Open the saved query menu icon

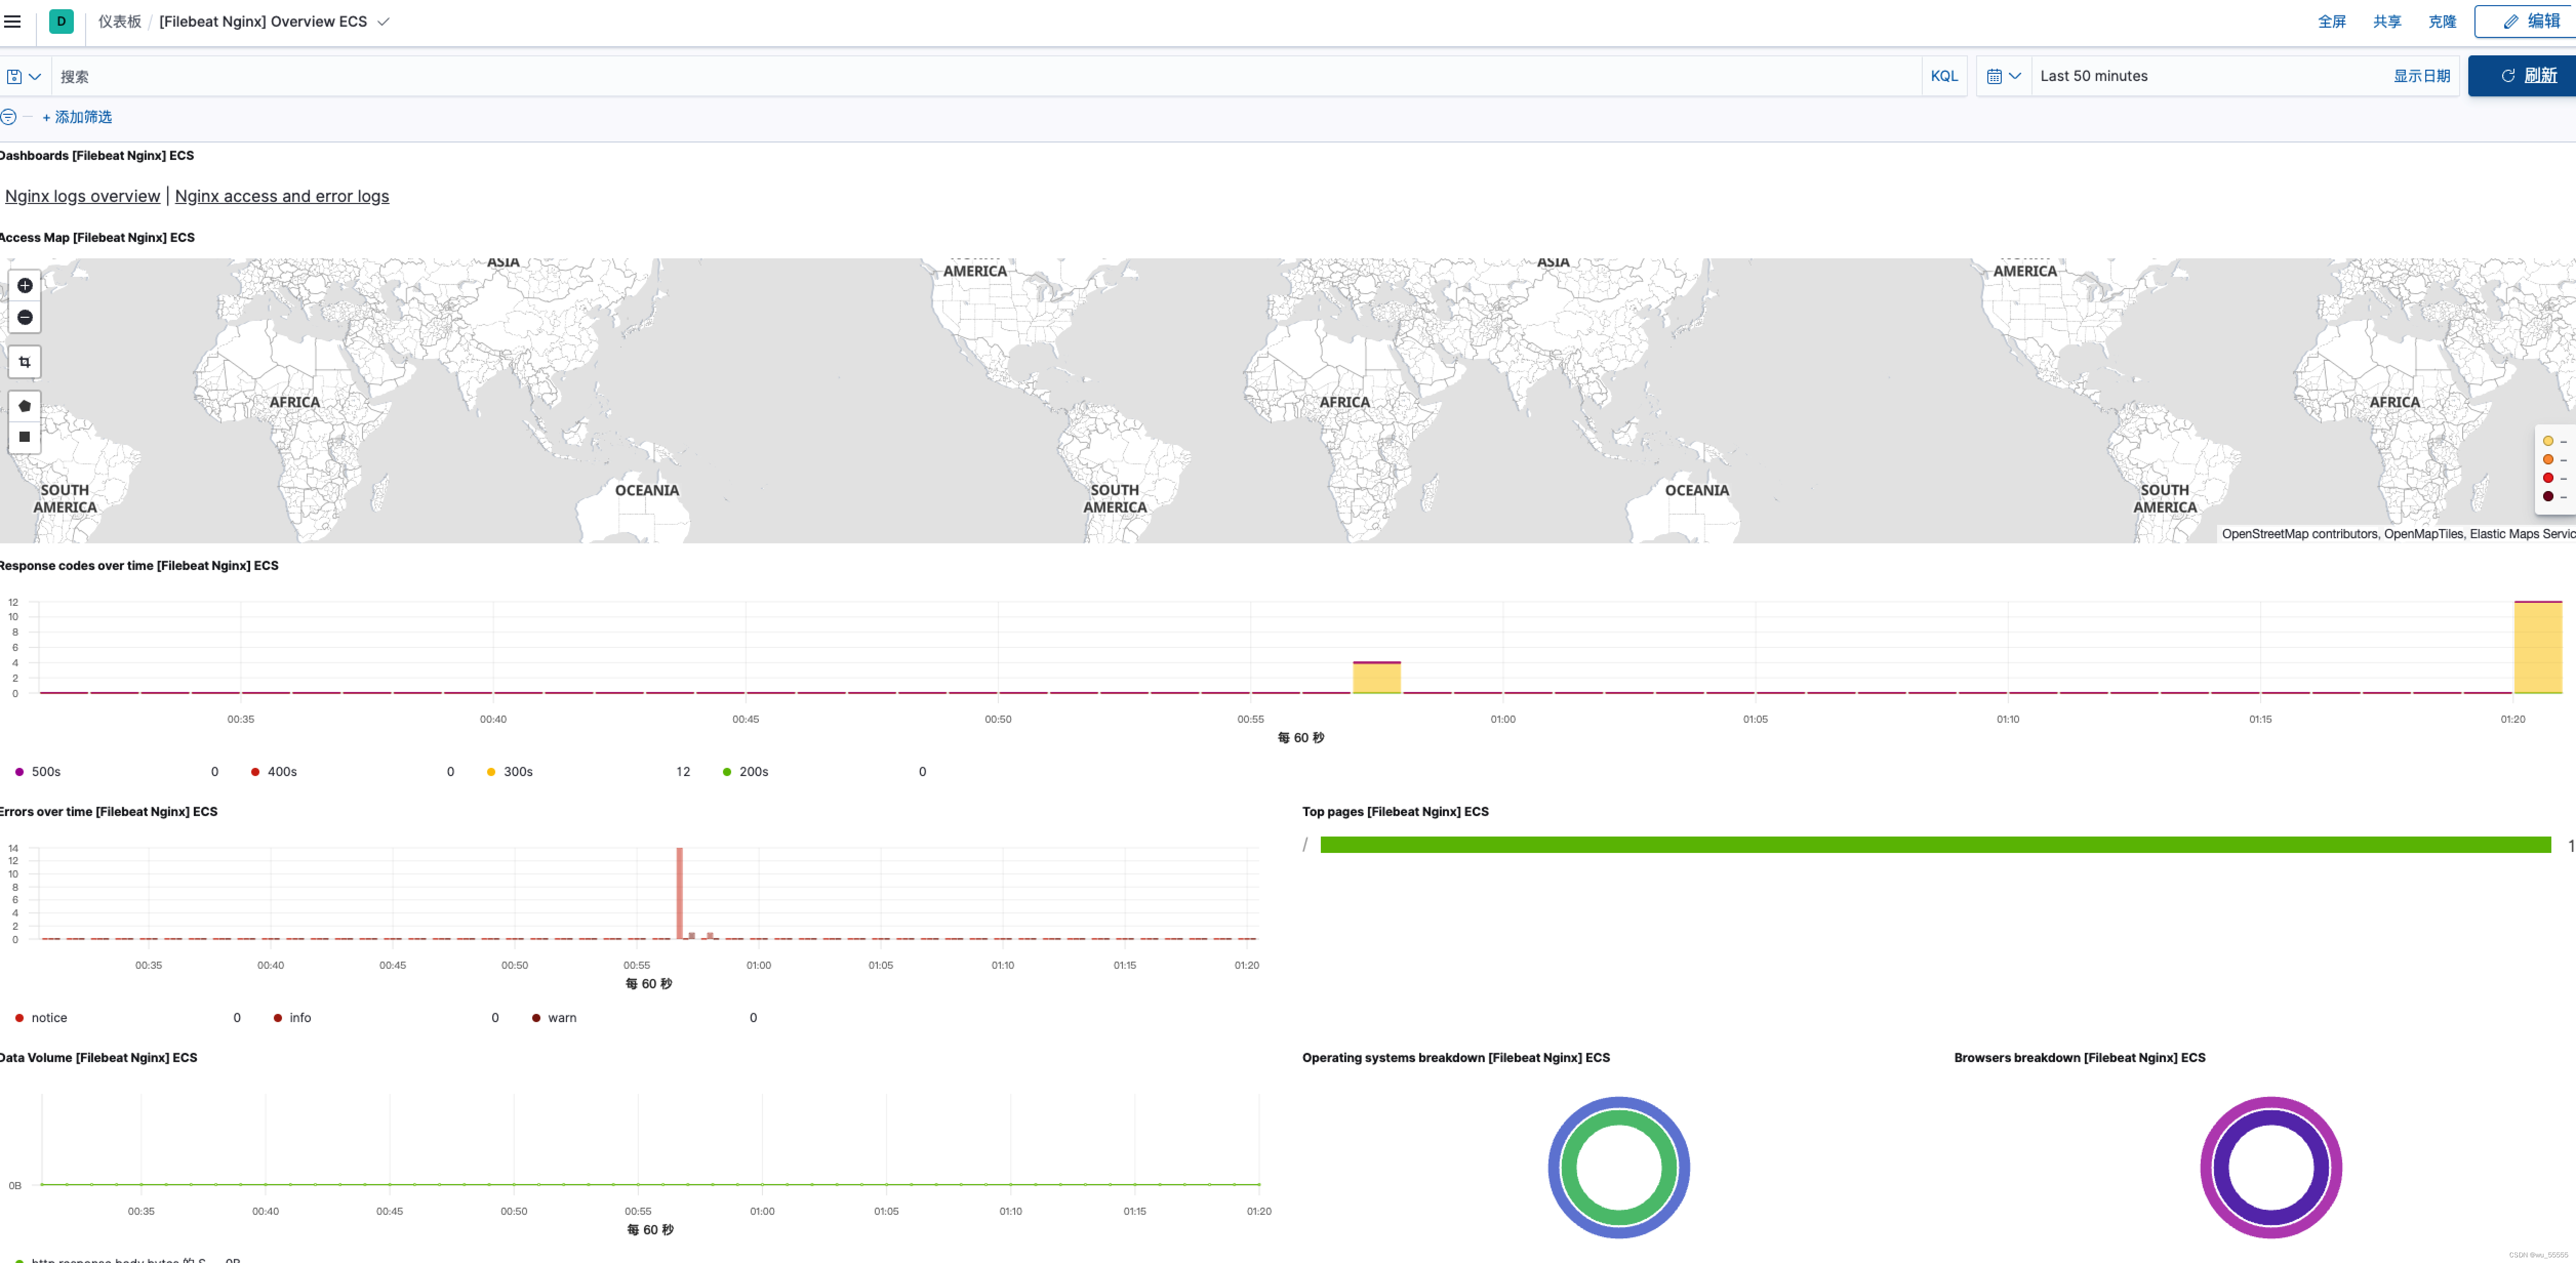pos(24,76)
